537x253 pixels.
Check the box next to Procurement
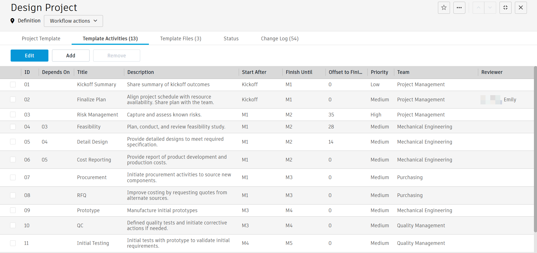[13, 177]
